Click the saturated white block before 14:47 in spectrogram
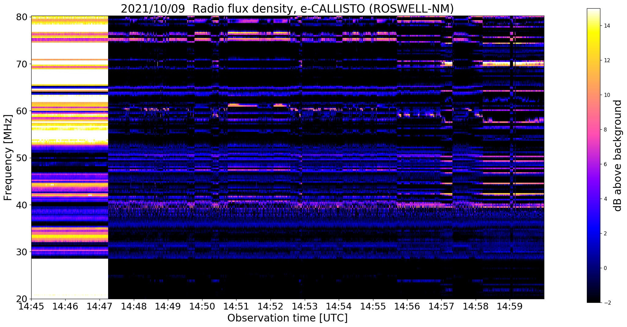This screenshot has width=627, height=327. (x=70, y=278)
